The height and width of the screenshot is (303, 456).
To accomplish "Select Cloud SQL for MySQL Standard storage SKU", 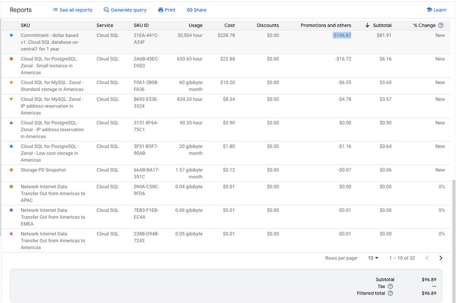I will [52, 86].
